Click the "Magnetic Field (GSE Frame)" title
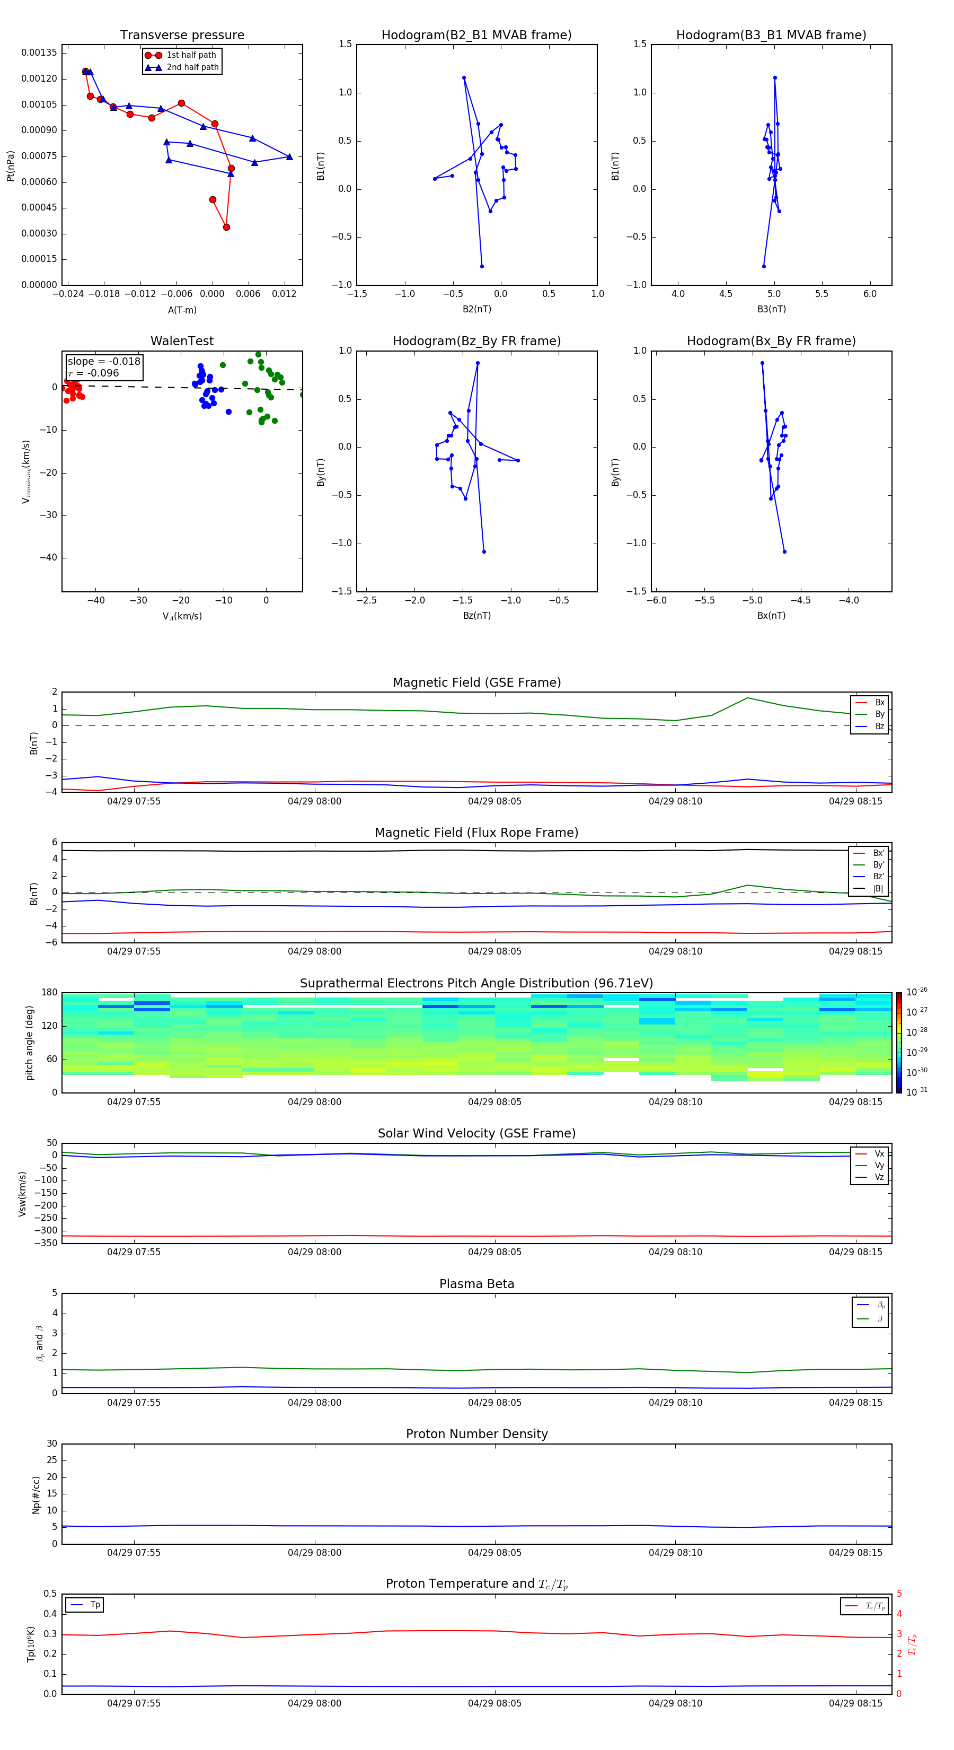954x1750 pixels. coord(476,682)
